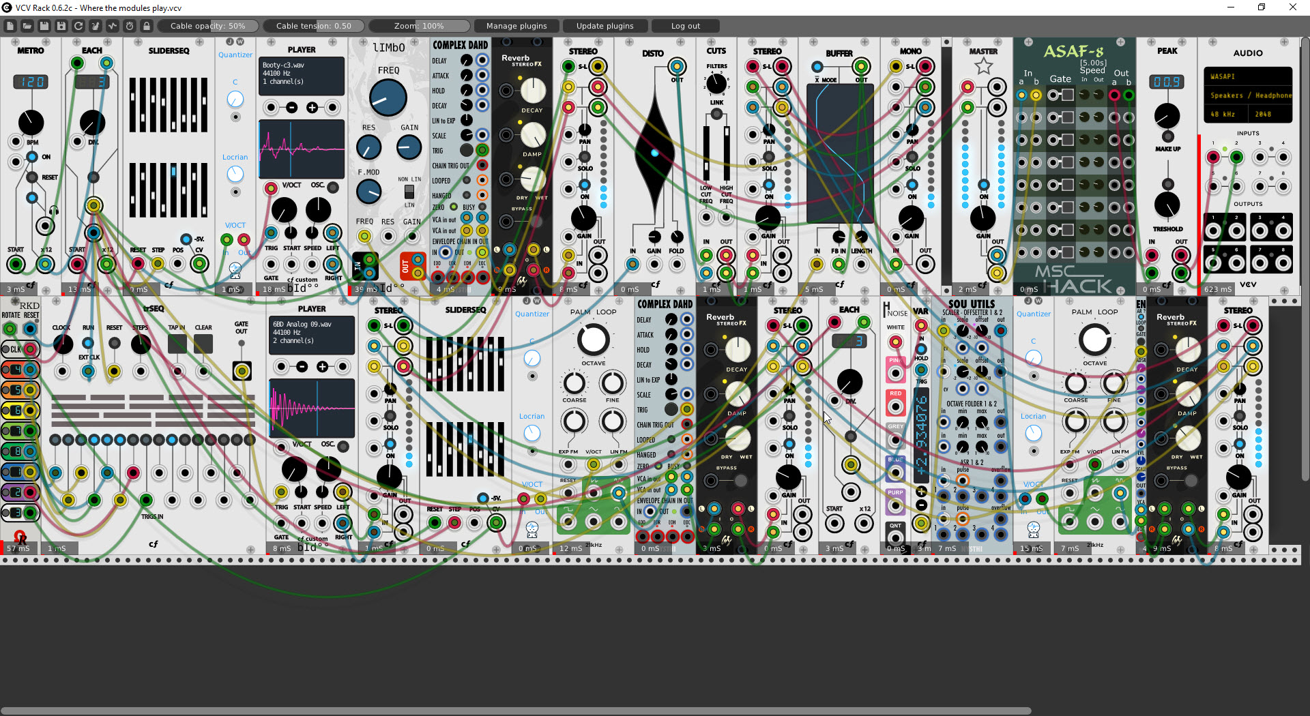Click the Log out button

[686, 26]
